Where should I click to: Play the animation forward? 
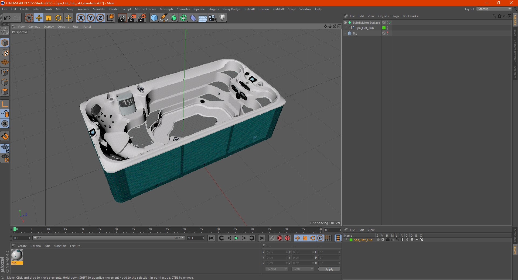pyautogui.click(x=236, y=238)
